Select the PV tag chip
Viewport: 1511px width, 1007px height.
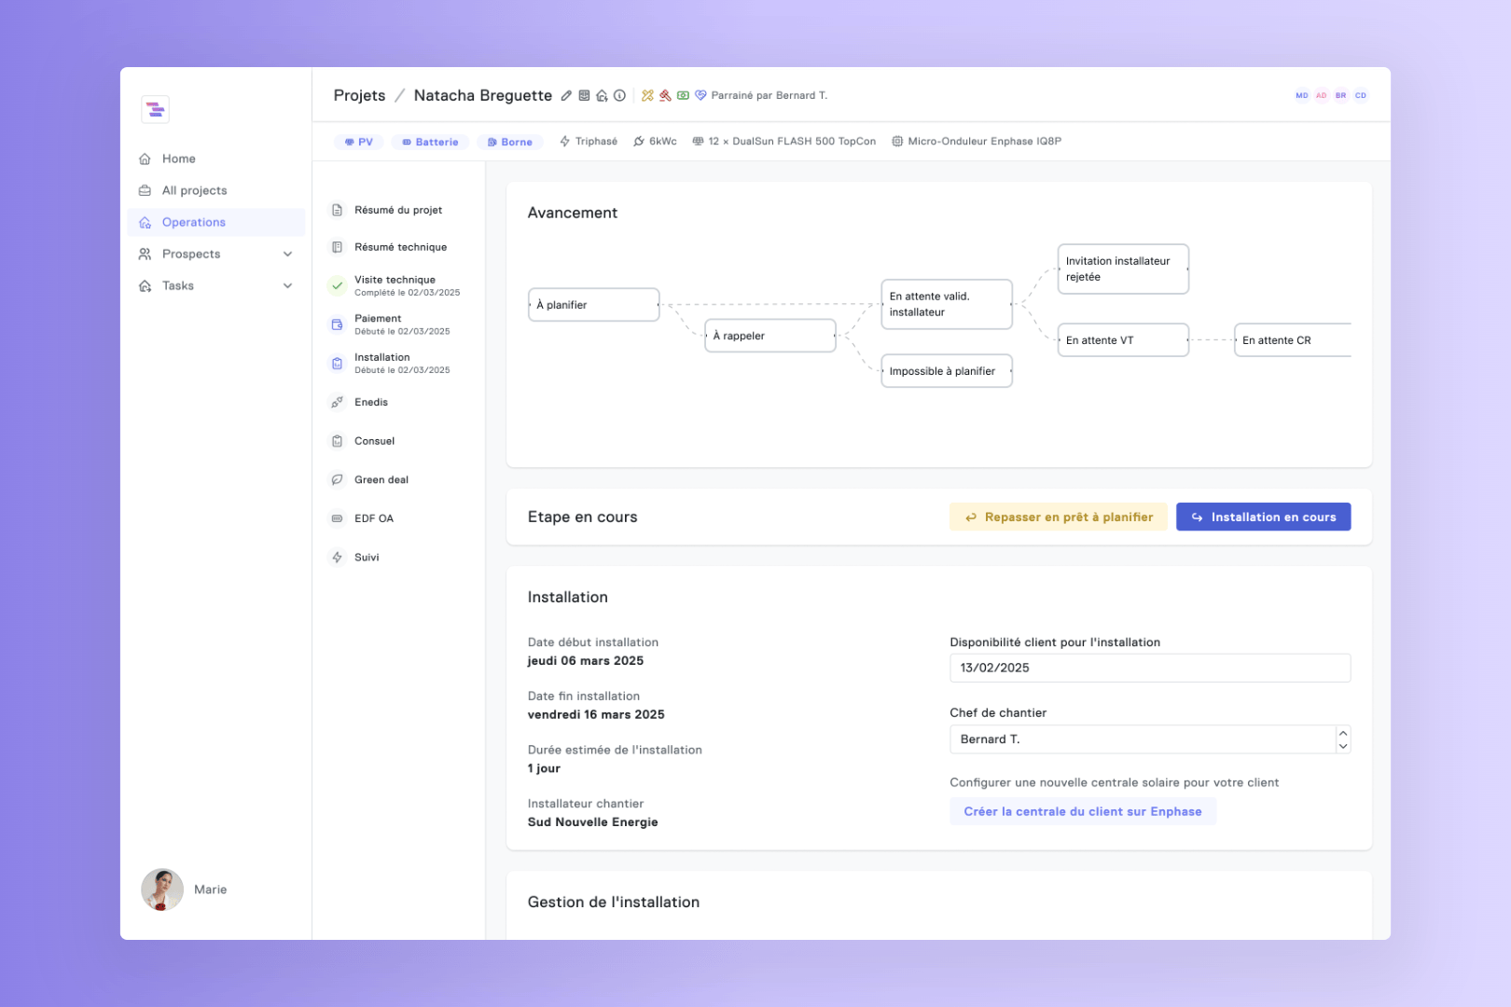coord(358,142)
